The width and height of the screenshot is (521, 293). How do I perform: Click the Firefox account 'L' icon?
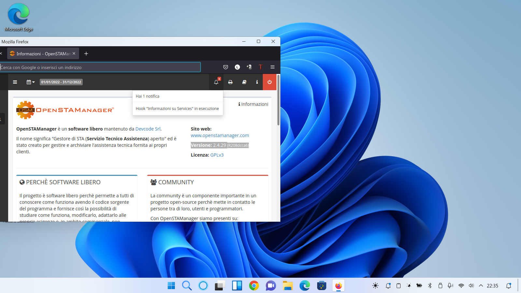(x=237, y=67)
